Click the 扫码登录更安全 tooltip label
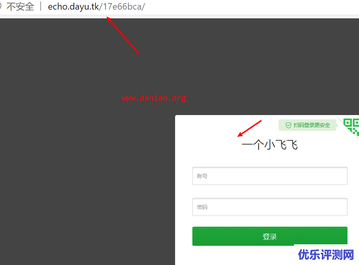The image size is (359, 265). pos(308,125)
